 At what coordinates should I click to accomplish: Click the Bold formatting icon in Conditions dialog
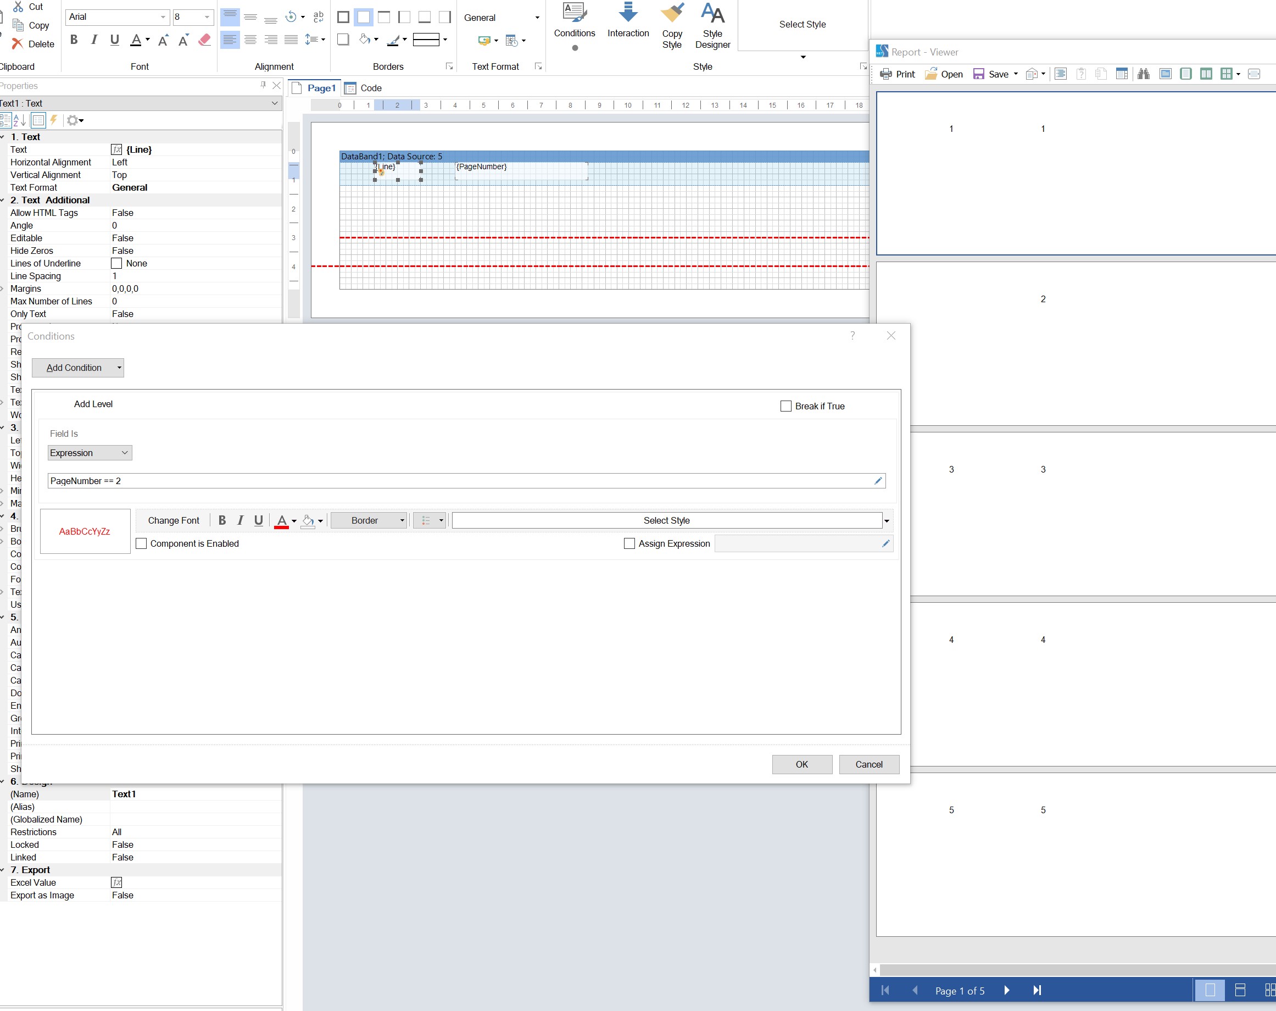tap(222, 520)
